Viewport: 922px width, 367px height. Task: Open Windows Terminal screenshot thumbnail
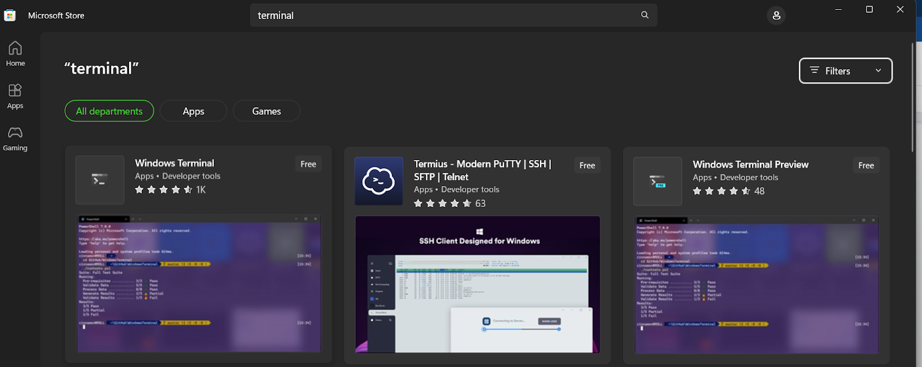[199, 283]
